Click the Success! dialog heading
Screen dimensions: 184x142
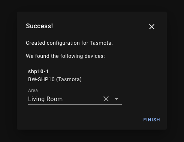click(39, 26)
